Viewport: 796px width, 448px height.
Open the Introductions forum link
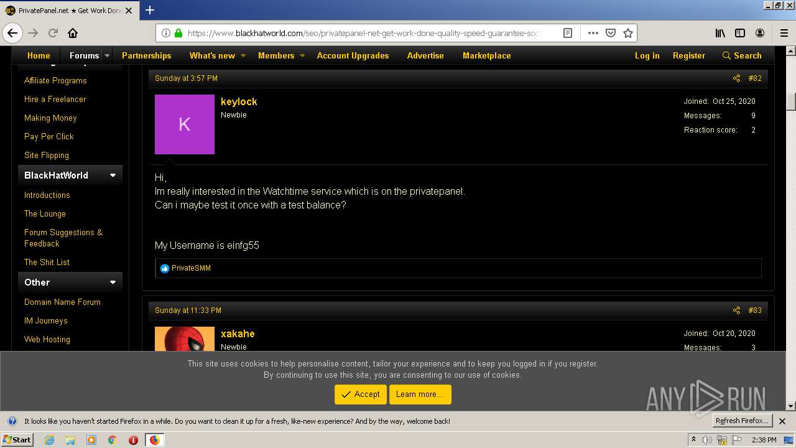tap(47, 195)
